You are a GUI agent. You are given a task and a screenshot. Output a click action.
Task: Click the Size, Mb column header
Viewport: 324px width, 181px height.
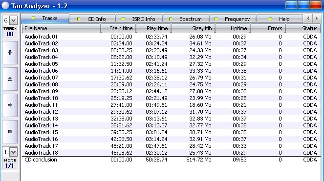point(193,28)
